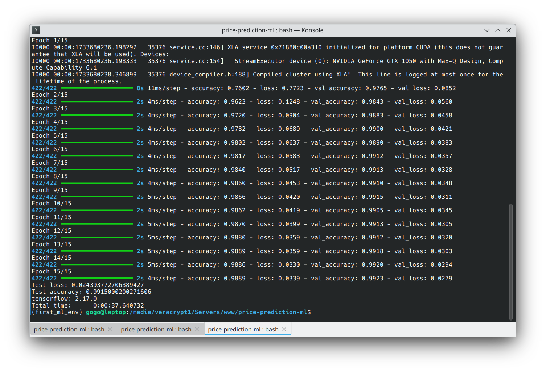
Task: Click the green progress bar under Epoch 1/15
Action: click(x=97, y=88)
